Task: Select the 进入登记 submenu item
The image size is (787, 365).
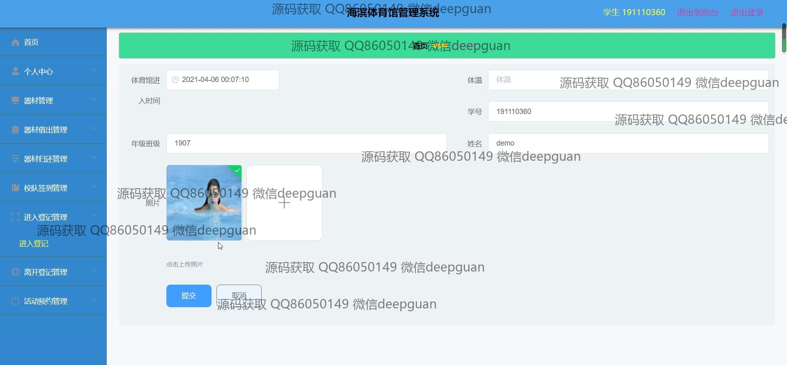Action: click(34, 244)
